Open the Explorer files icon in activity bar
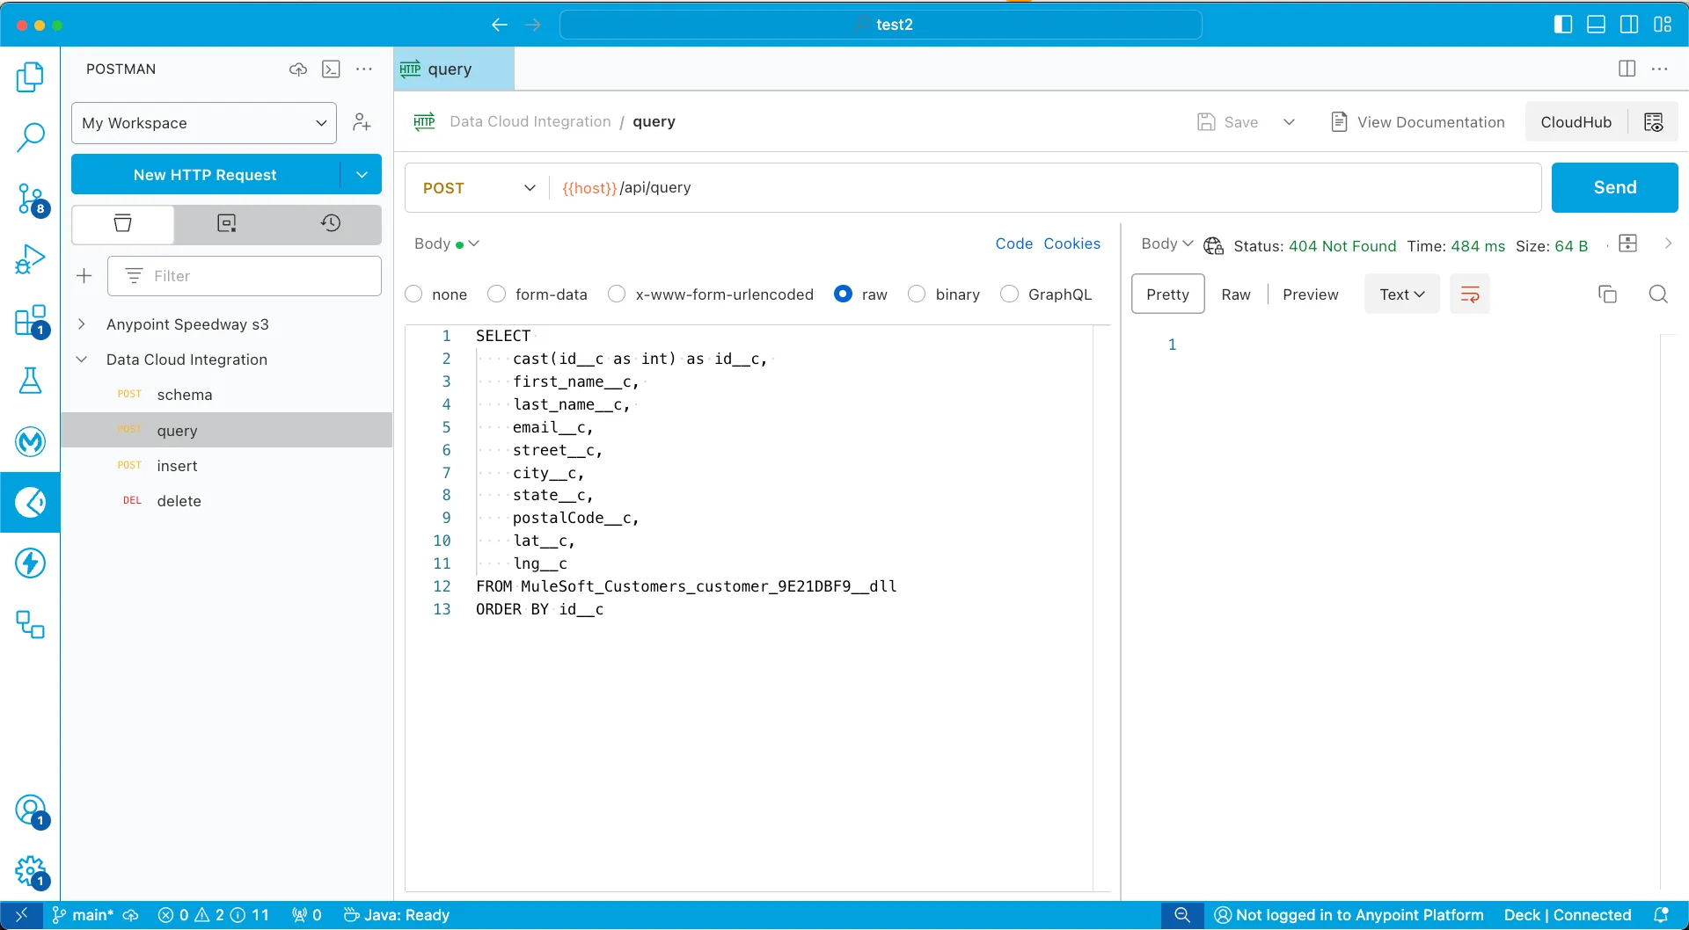Screen dimensions: 1689x930 30,77
